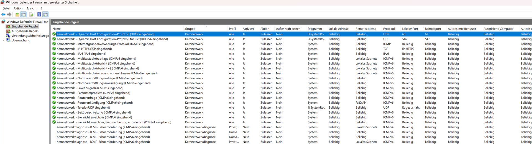Click green check icon of IP-HTTPS rule
This screenshot has width=532, height=144.
(54, 49)
